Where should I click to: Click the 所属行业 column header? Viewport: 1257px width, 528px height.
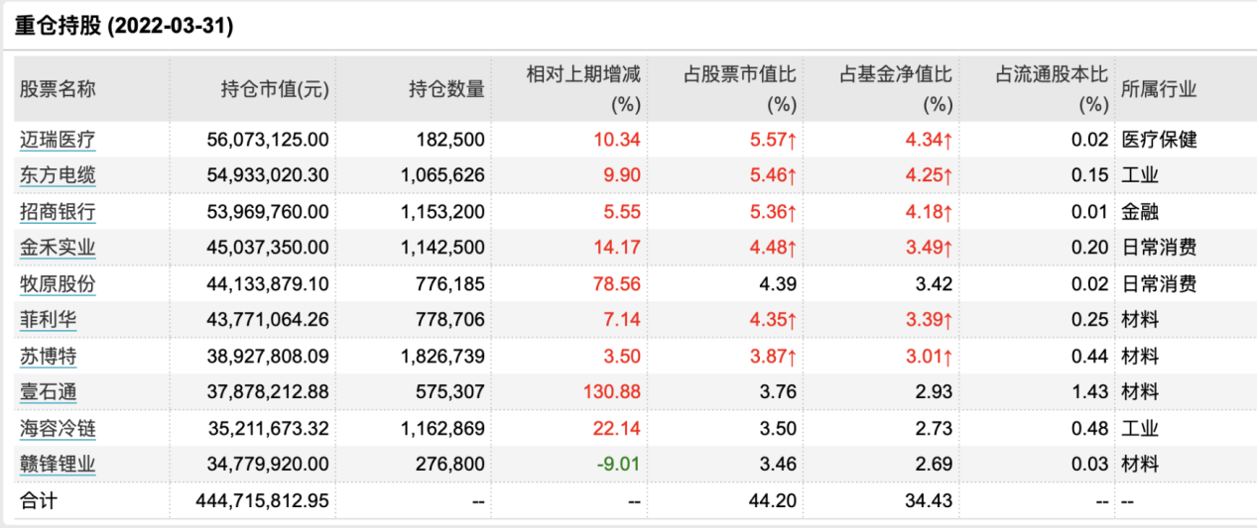(x=1159, y=88)
